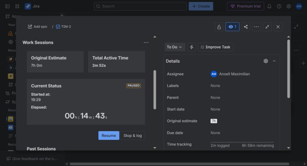Click the Search input field
Image resolution: width=307 pixels, height=166 pixels.
[140, 6]
